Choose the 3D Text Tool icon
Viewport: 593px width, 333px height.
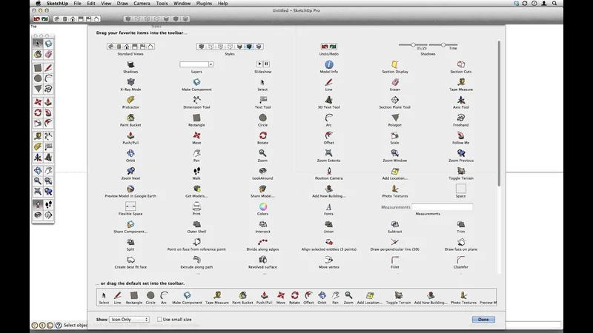point(328,100)
